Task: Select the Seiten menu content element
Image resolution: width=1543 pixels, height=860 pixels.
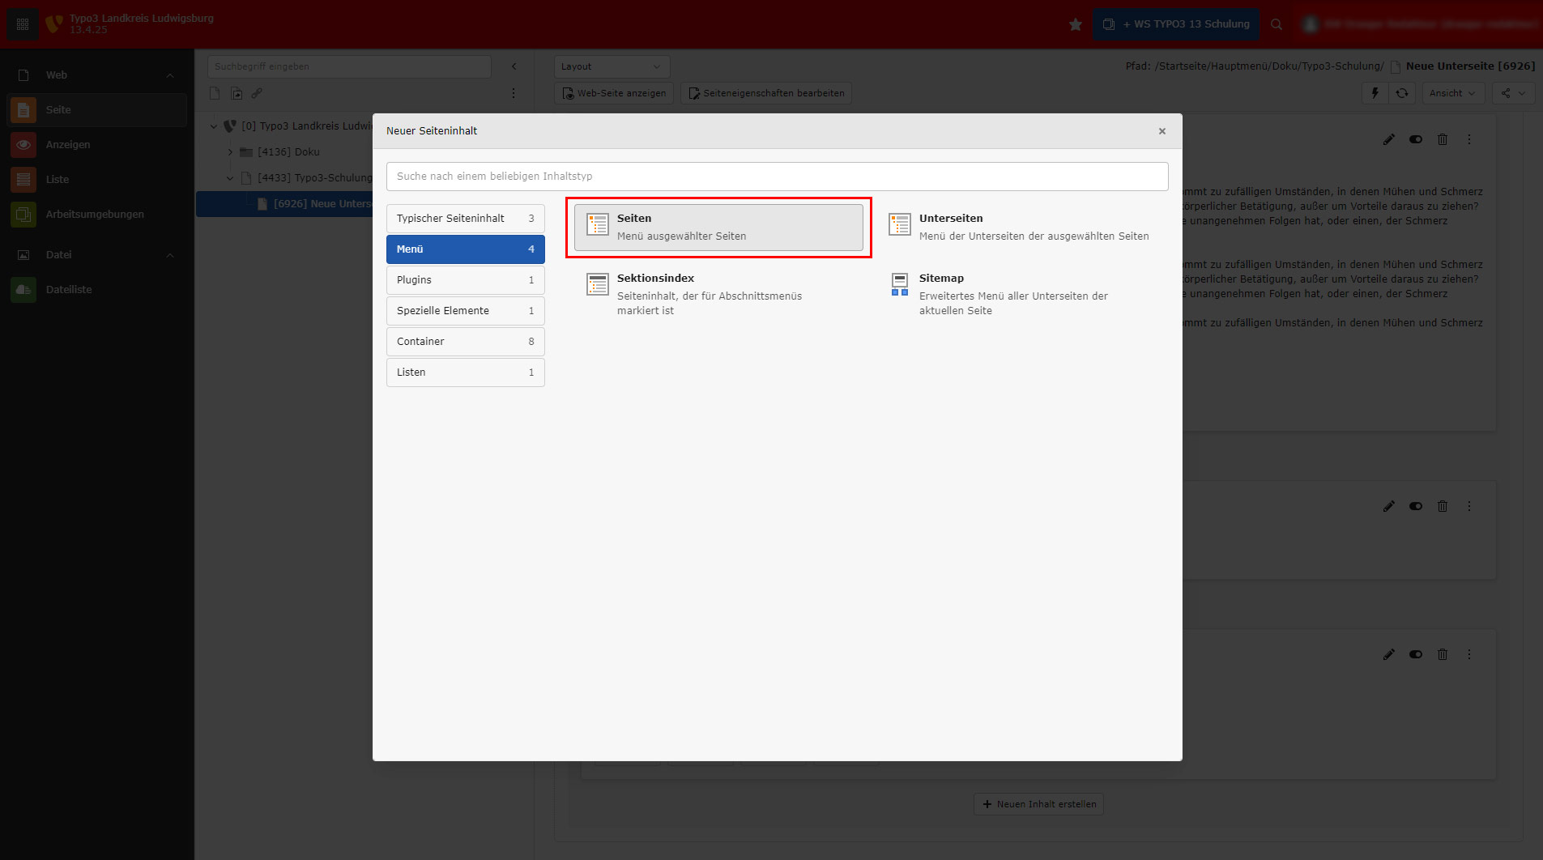Action: pyautogui.click(x=718, y=228)
